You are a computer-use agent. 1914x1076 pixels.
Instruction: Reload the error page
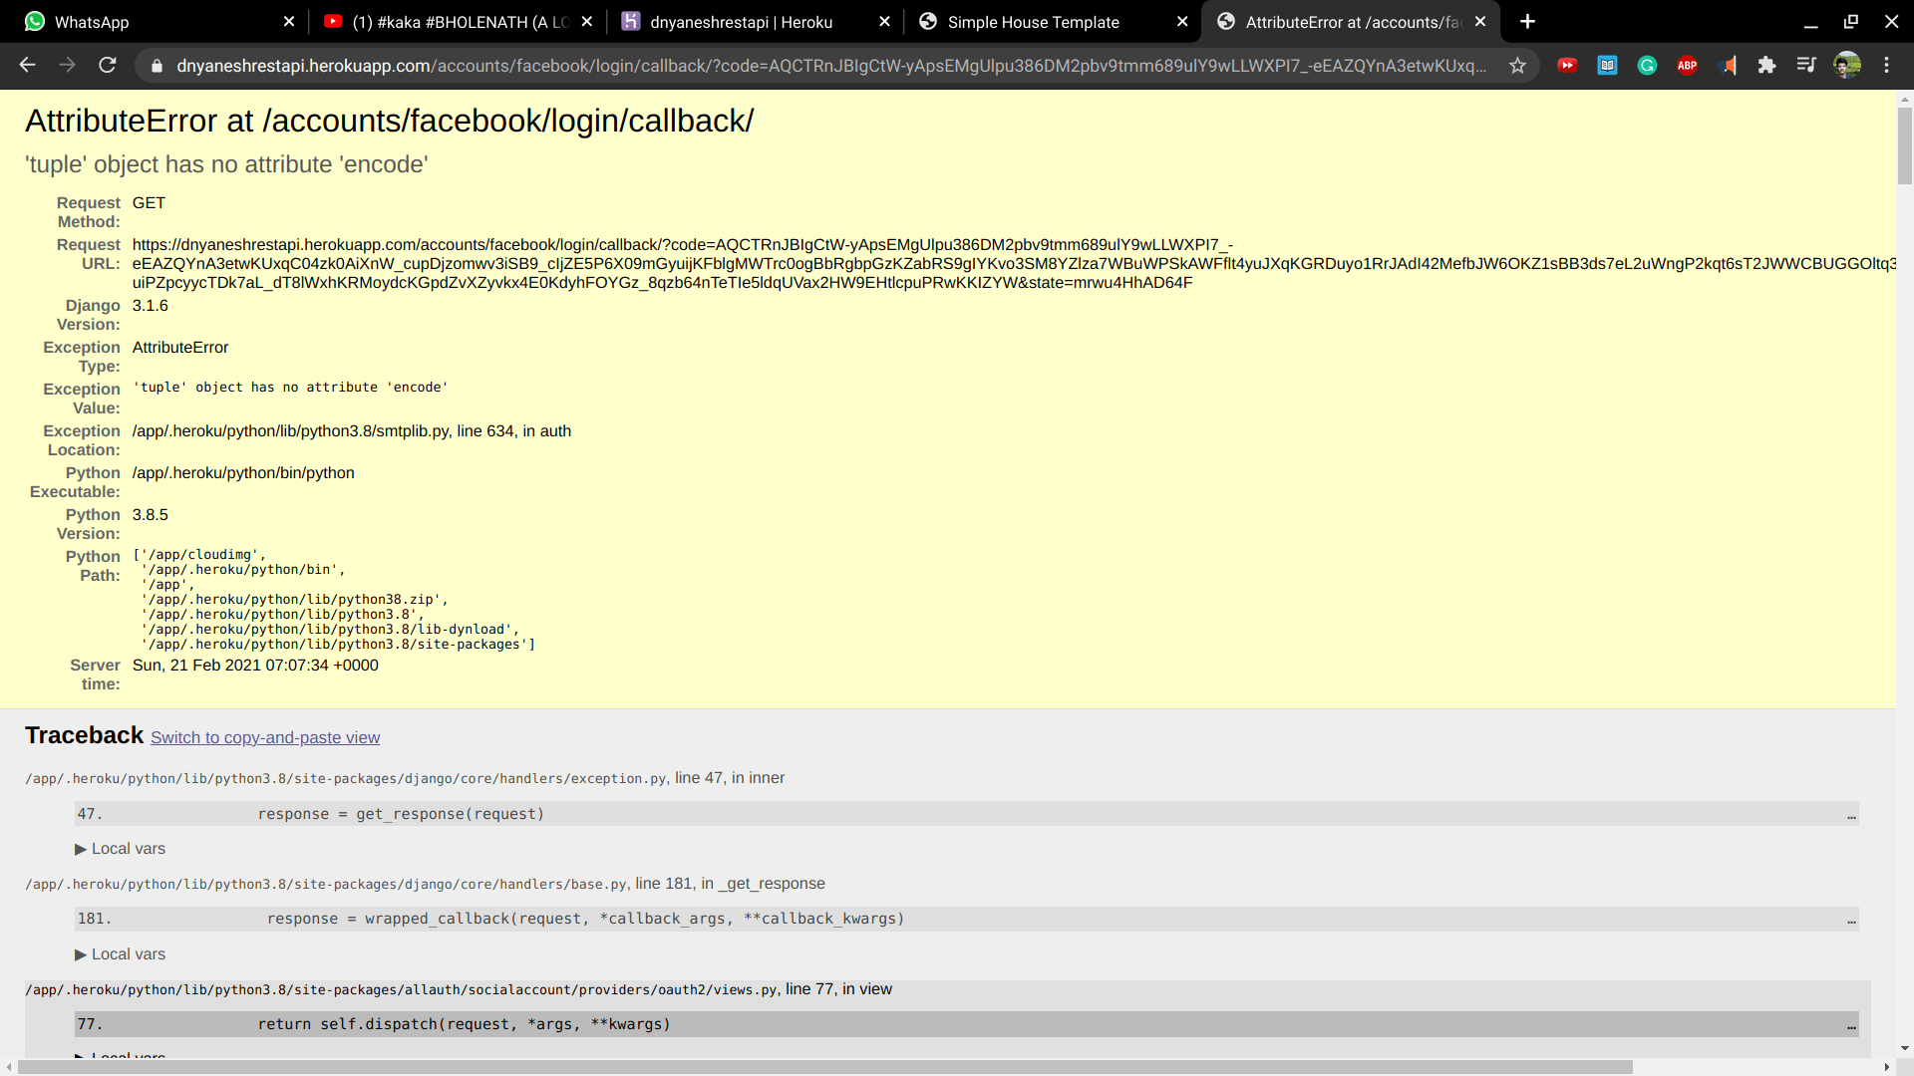pyautogui.click(x=108, y=65)
